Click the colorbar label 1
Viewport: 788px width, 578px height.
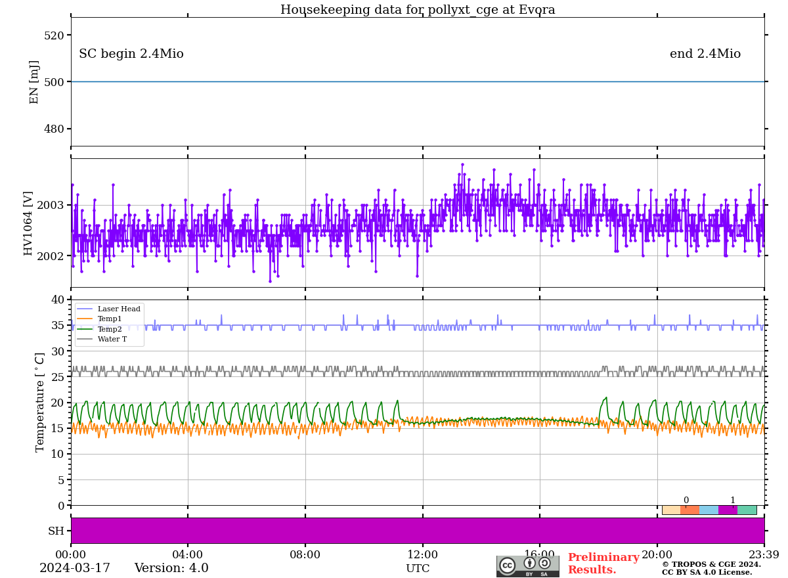[x=733, y=500]
